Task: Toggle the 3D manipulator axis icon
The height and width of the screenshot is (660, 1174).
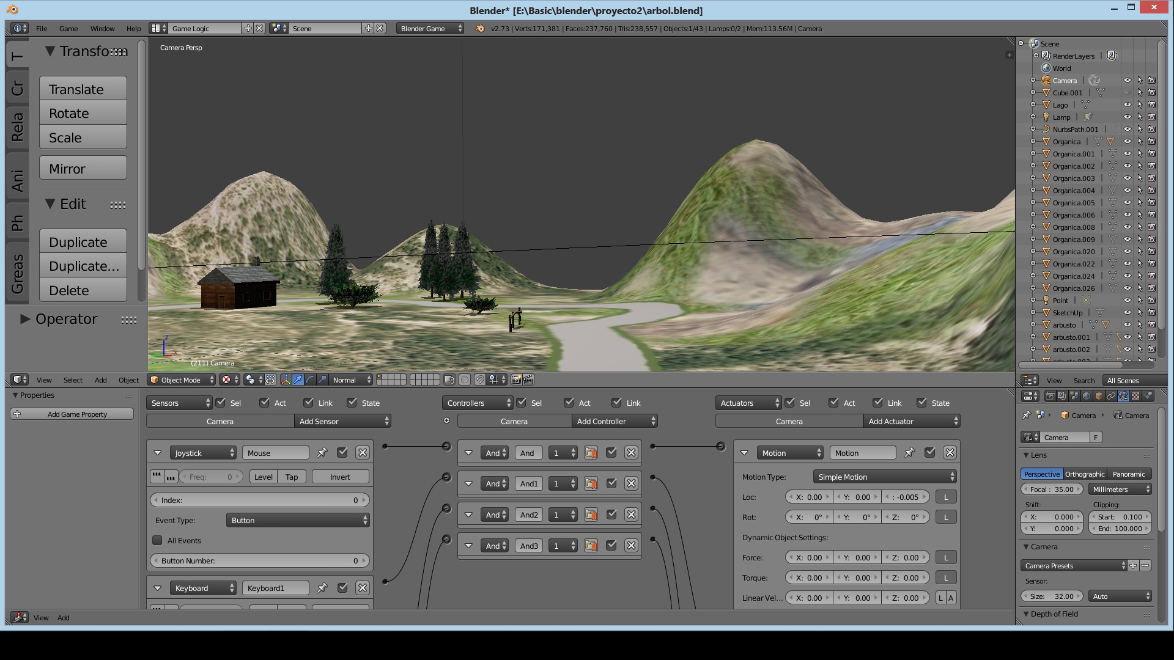Action: (x=286, y=380)
